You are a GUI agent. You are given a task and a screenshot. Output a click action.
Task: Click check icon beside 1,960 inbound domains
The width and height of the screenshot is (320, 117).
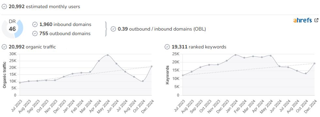coord(35,25)
